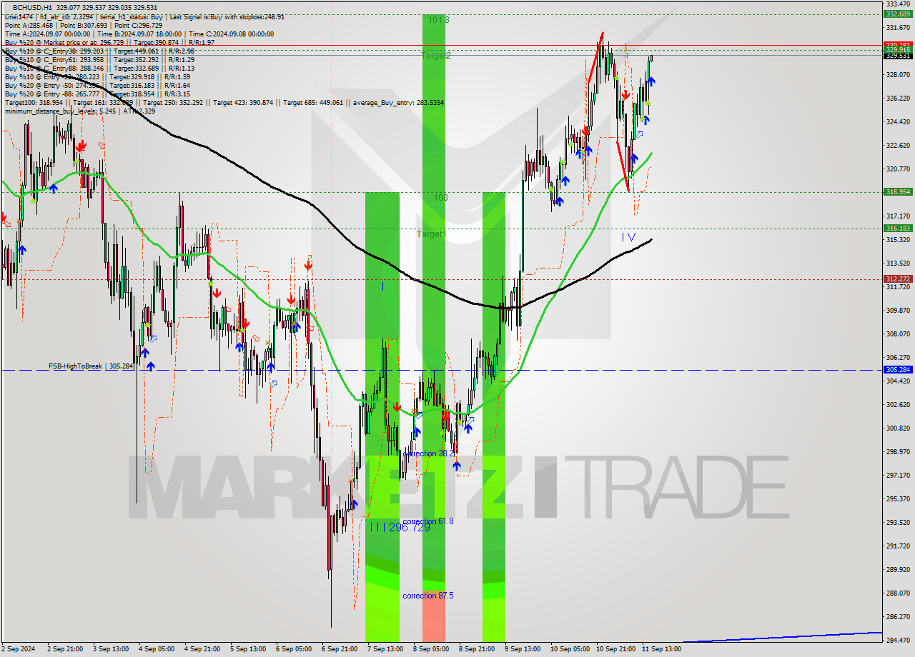Click the FSB-HighToBreak | 305.284 label

tap(91, 366)
